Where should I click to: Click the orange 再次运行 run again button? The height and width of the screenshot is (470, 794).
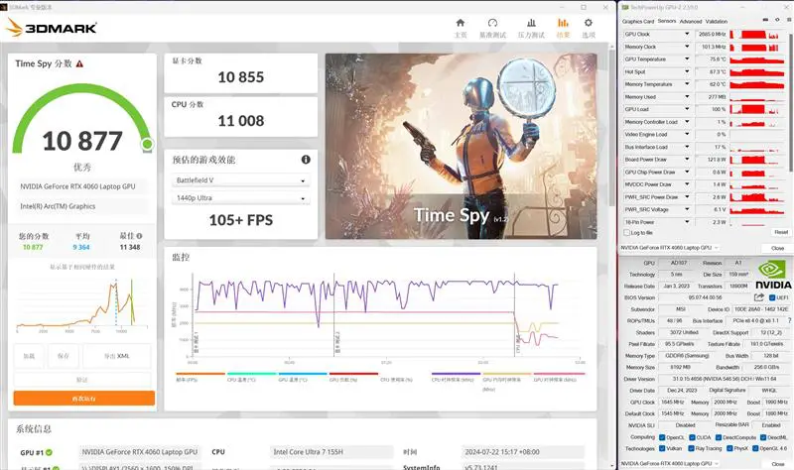(x=84, y=399)
